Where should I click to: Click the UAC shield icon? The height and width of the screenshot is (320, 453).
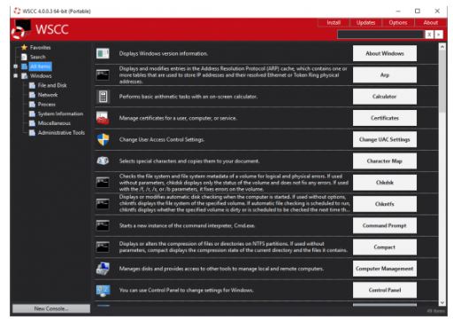(103, 139)
